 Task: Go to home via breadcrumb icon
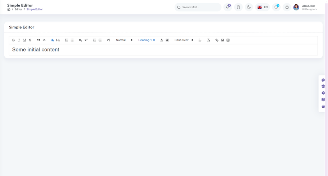pos(9,9)
